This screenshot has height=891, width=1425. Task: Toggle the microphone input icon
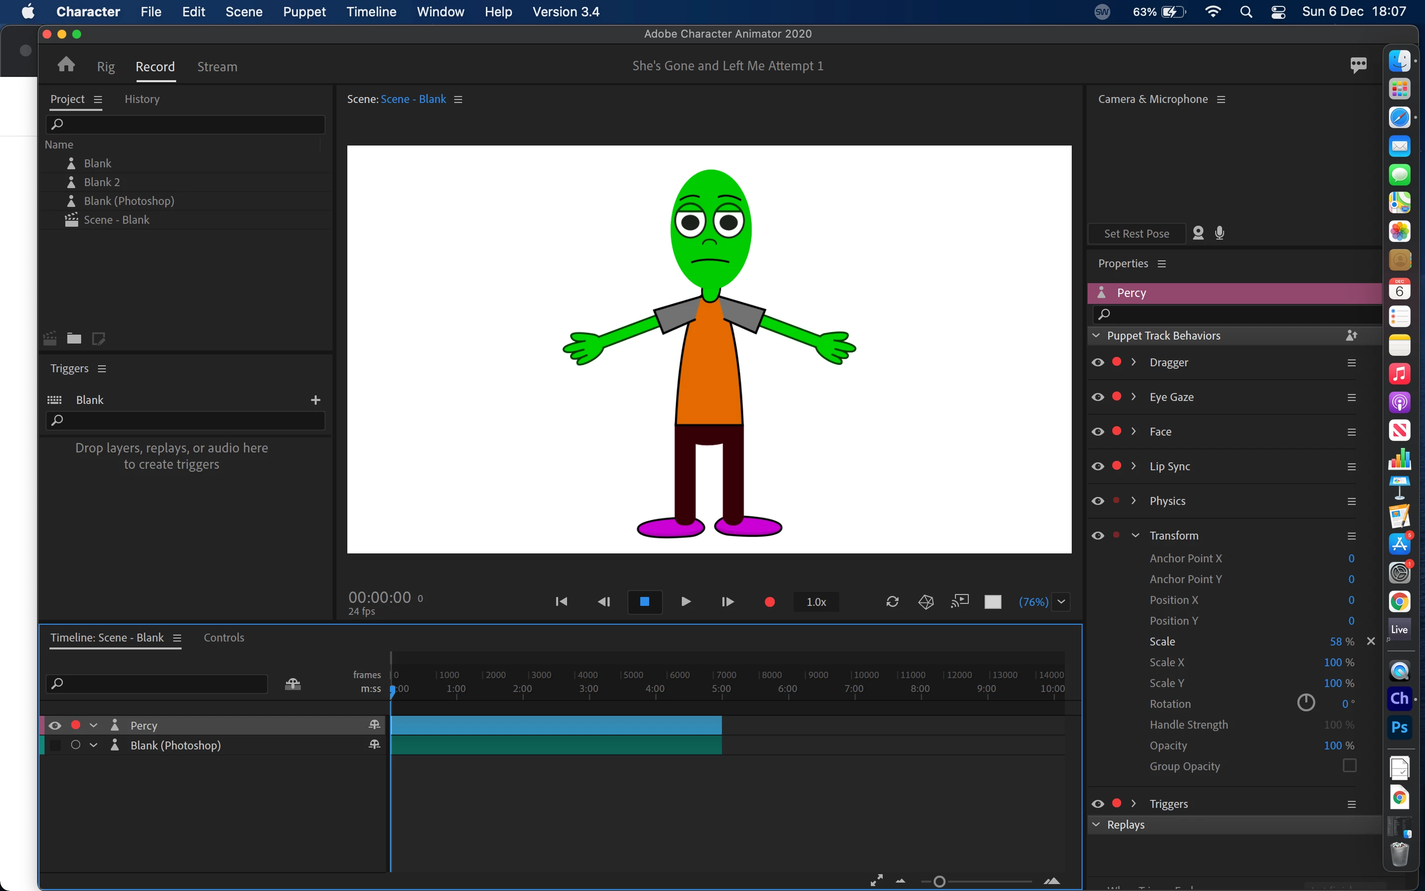(1220, 233)
